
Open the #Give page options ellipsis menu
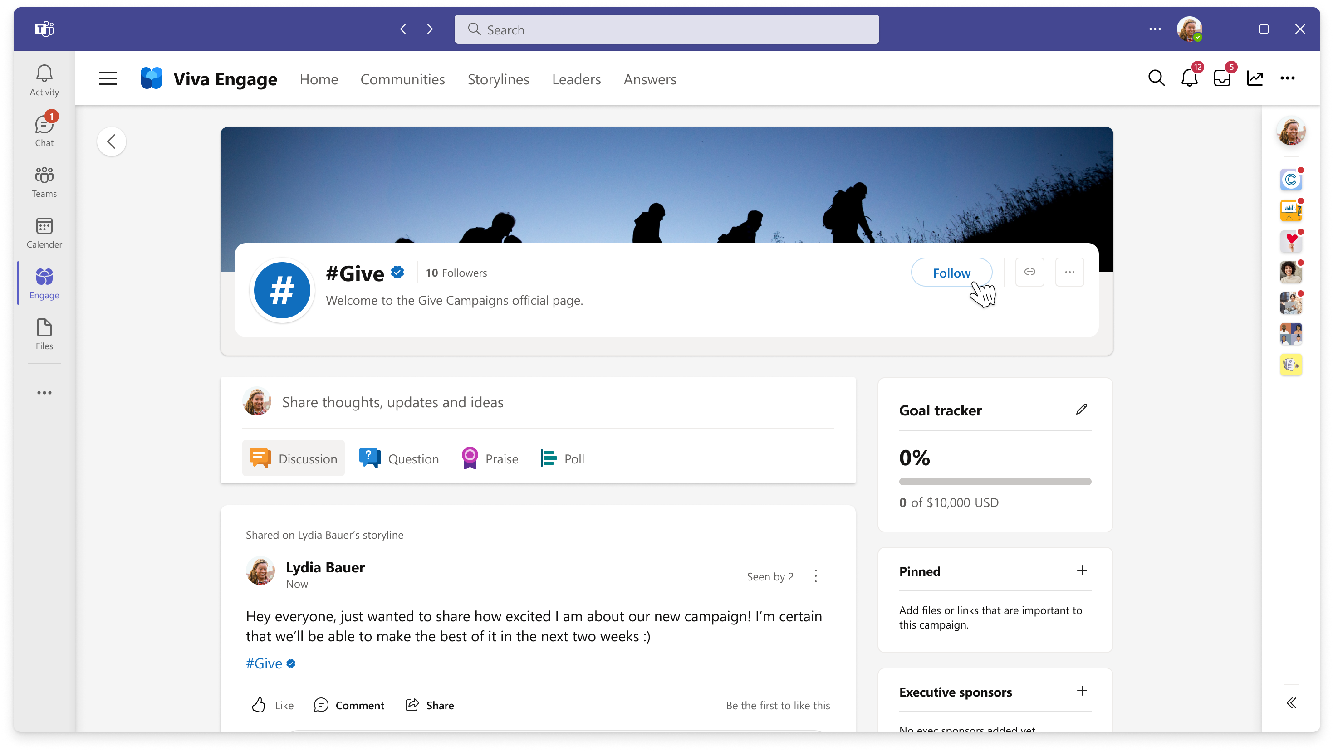1069,272
